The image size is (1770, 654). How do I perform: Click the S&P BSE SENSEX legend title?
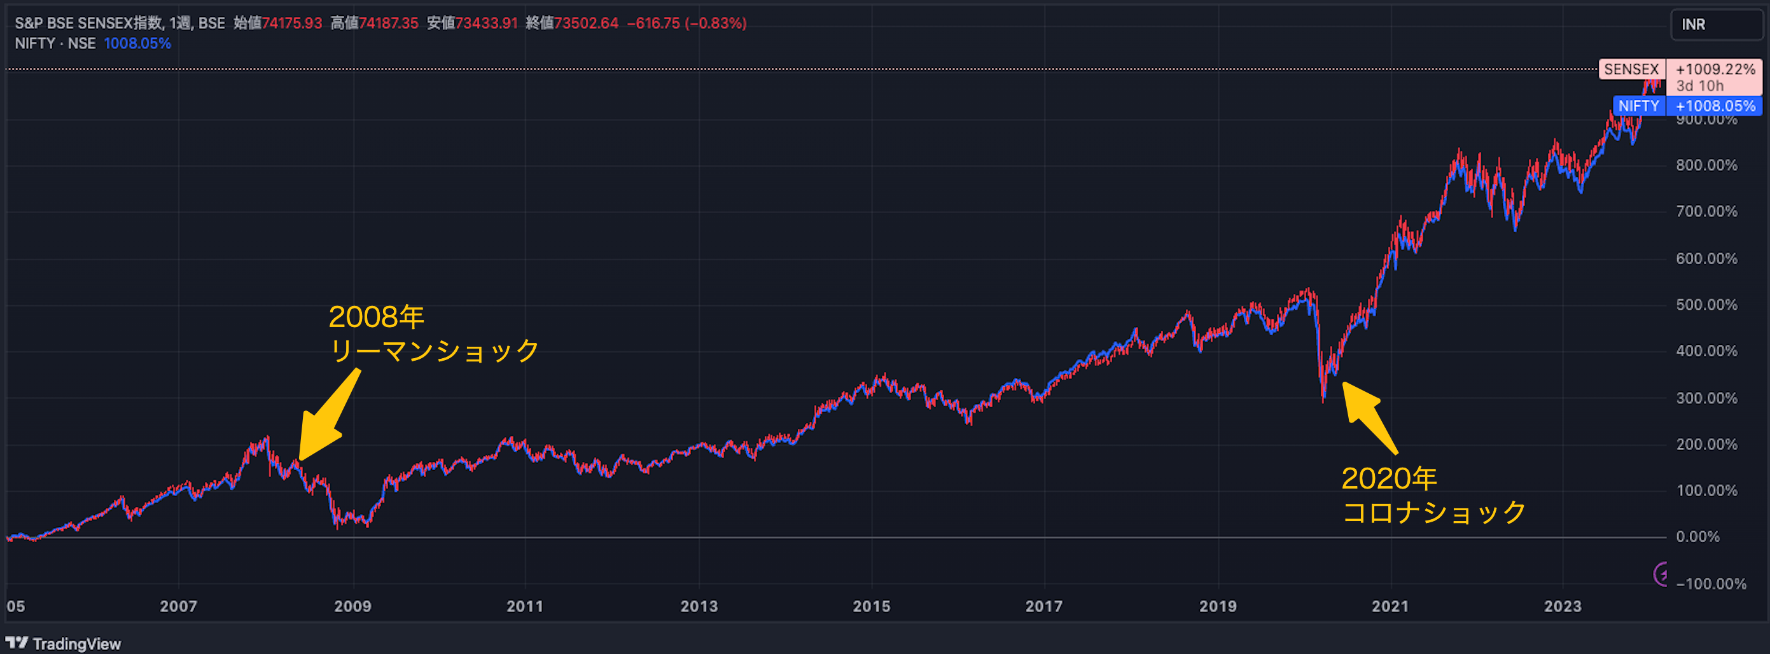point(120,24)
